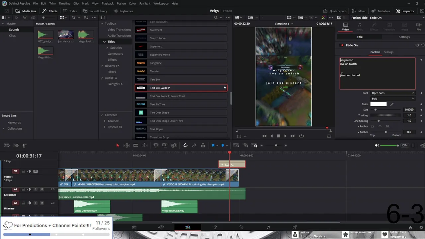Disable the Video 1 track filmstrip icon

point(36,171)
